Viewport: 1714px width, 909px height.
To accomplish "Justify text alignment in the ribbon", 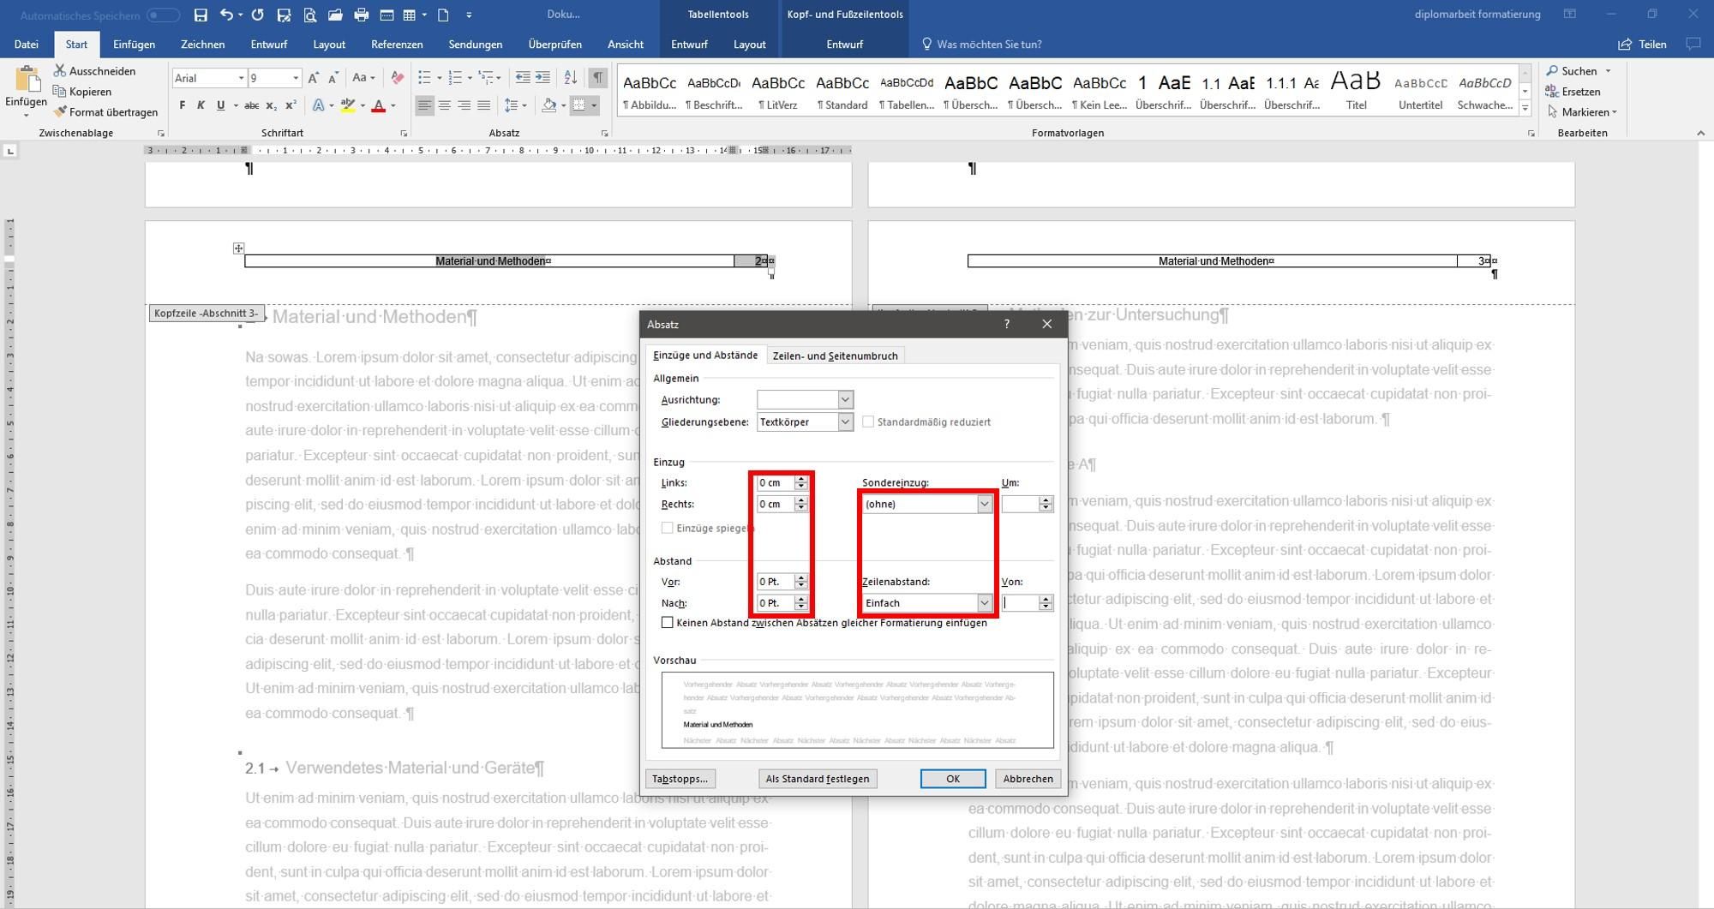I will pyautogui.click(x=484, y=105).
